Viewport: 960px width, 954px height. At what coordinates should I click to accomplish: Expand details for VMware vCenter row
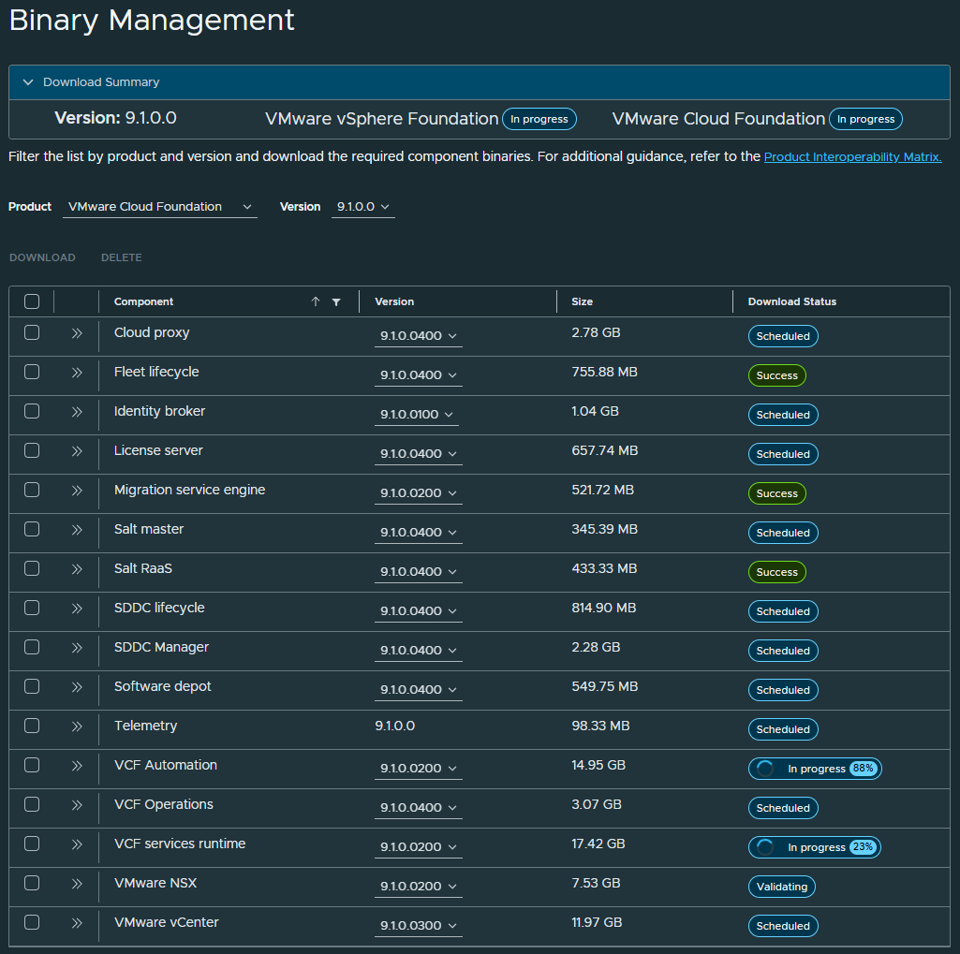tap(77, 923)
